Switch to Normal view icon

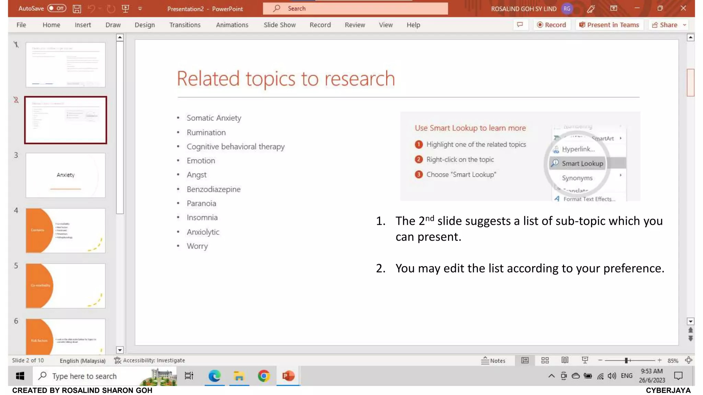[x=525, y=360]
